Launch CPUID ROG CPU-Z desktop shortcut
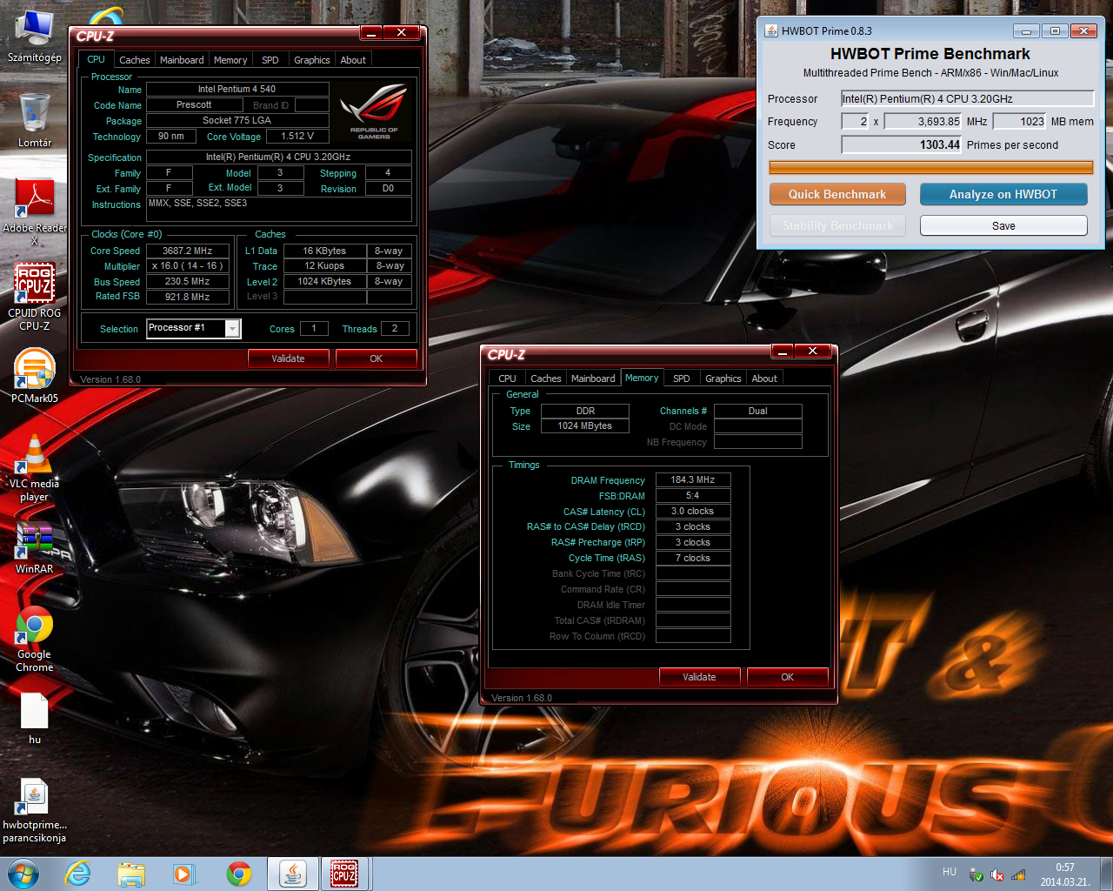The width and height of the screenshot is (1113, 891). 35,296
